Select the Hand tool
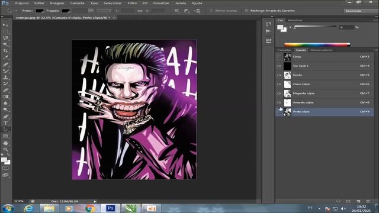379x213 pixels. [5, 143]
